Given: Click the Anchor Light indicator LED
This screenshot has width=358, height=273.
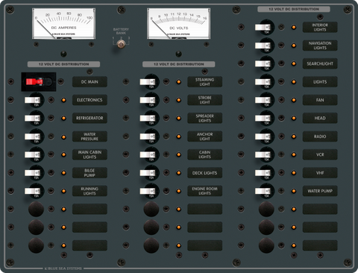Looking at the screenshot, I should click(x=179, y=136).
